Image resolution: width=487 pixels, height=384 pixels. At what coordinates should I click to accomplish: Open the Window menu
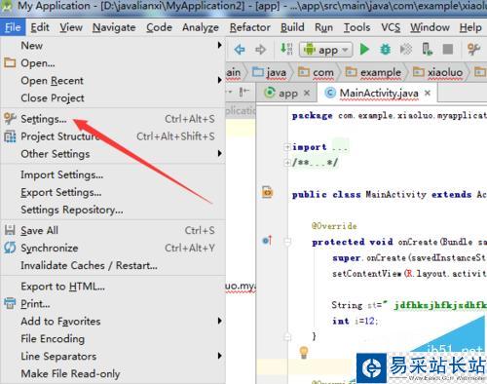(430, 27)
